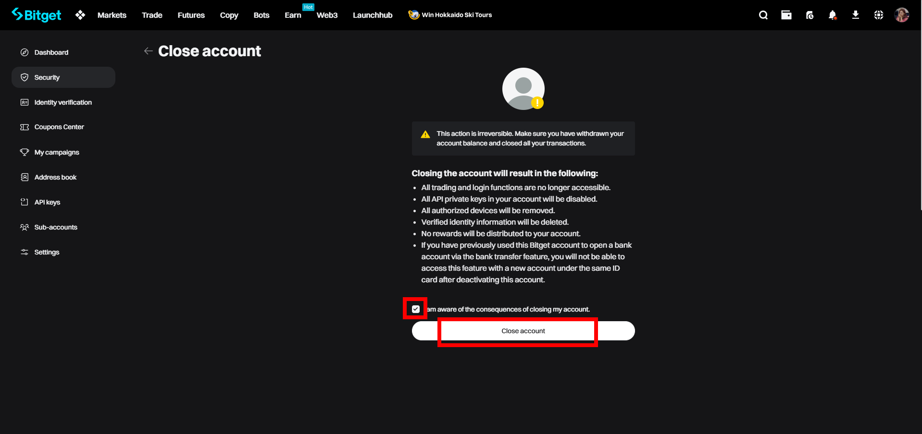
Task: Open Coupons Center page
Action: (x=63, y=127)
